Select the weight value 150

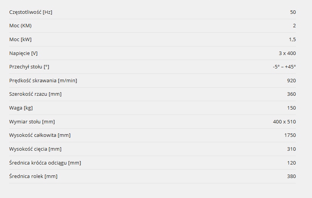point(291,108)
